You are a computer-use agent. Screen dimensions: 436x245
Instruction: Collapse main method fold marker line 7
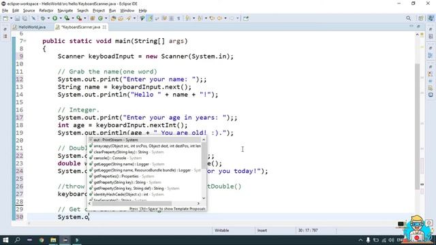25,41
